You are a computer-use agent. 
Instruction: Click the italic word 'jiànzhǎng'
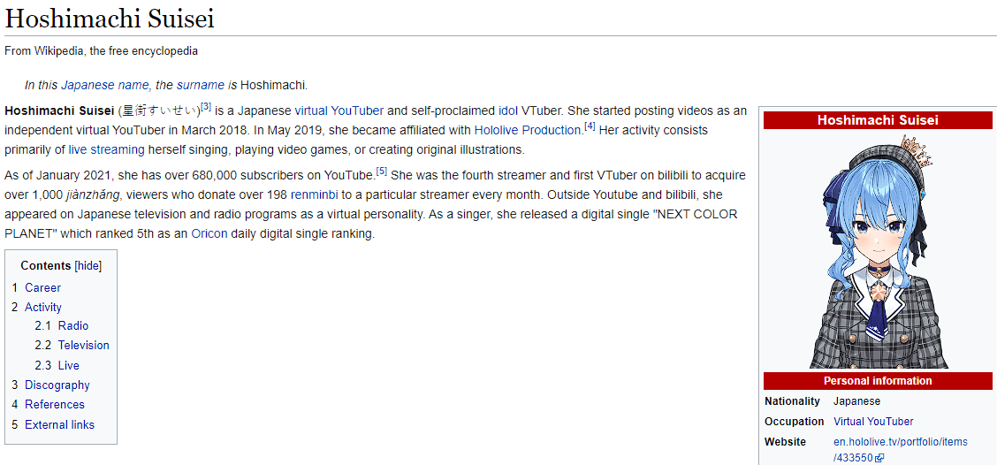(x=93, y=194)
